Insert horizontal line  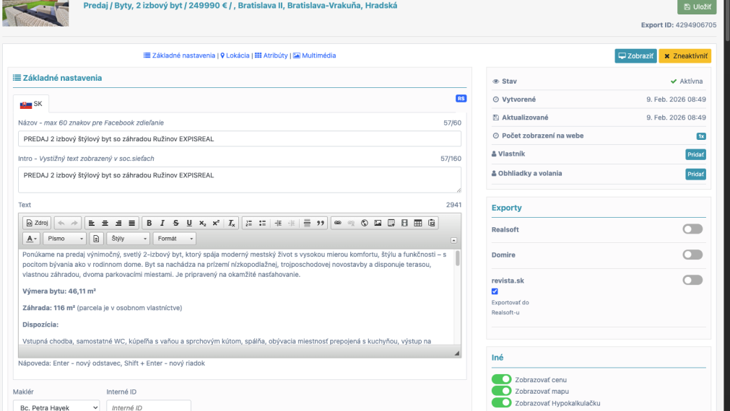pos(308,224)
